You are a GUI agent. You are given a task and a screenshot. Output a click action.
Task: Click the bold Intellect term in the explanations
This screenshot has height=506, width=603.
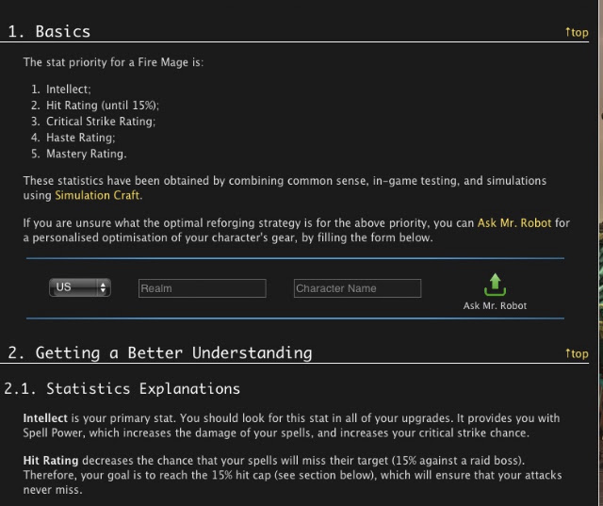coord(45,418)
